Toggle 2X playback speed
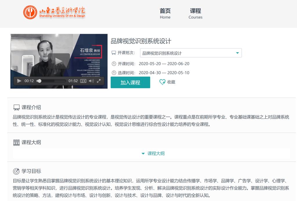The image size is (297, 201). click(83, 81)
